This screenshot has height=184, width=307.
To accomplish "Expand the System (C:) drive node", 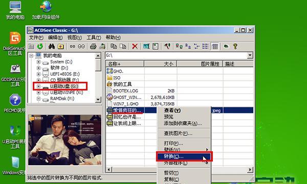I will [38, 62].
